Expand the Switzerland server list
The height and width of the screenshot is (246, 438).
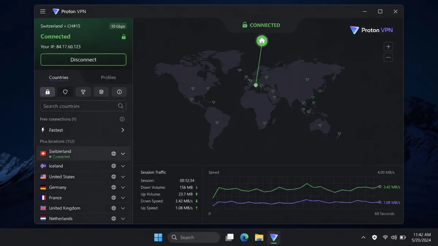coord(123,154)
